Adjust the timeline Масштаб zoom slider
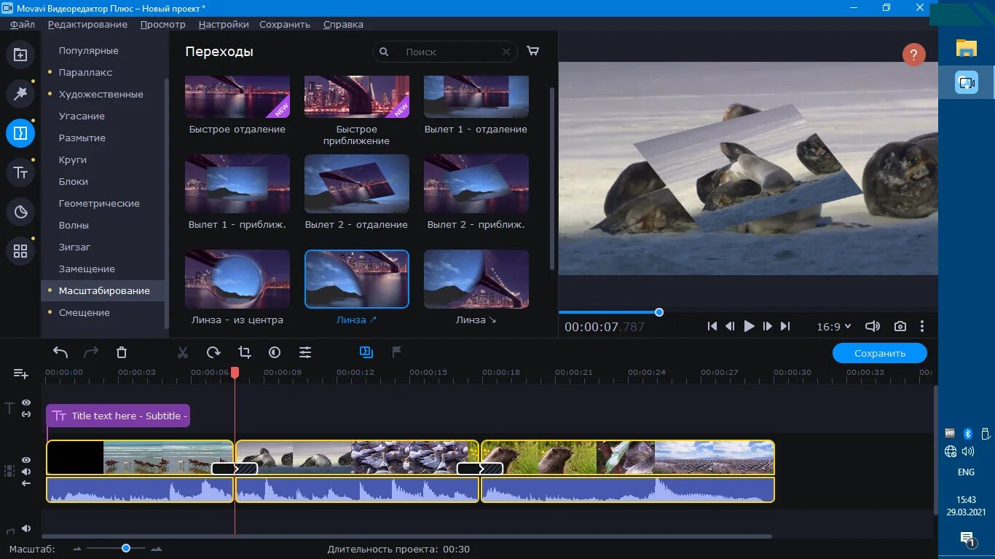Screen dimensions: 995x559 [x=125, y=548]
